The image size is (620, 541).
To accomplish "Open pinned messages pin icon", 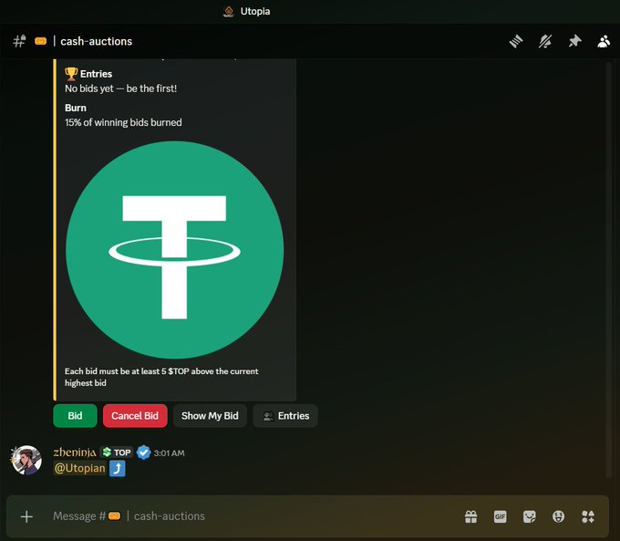I will point(574,41).
